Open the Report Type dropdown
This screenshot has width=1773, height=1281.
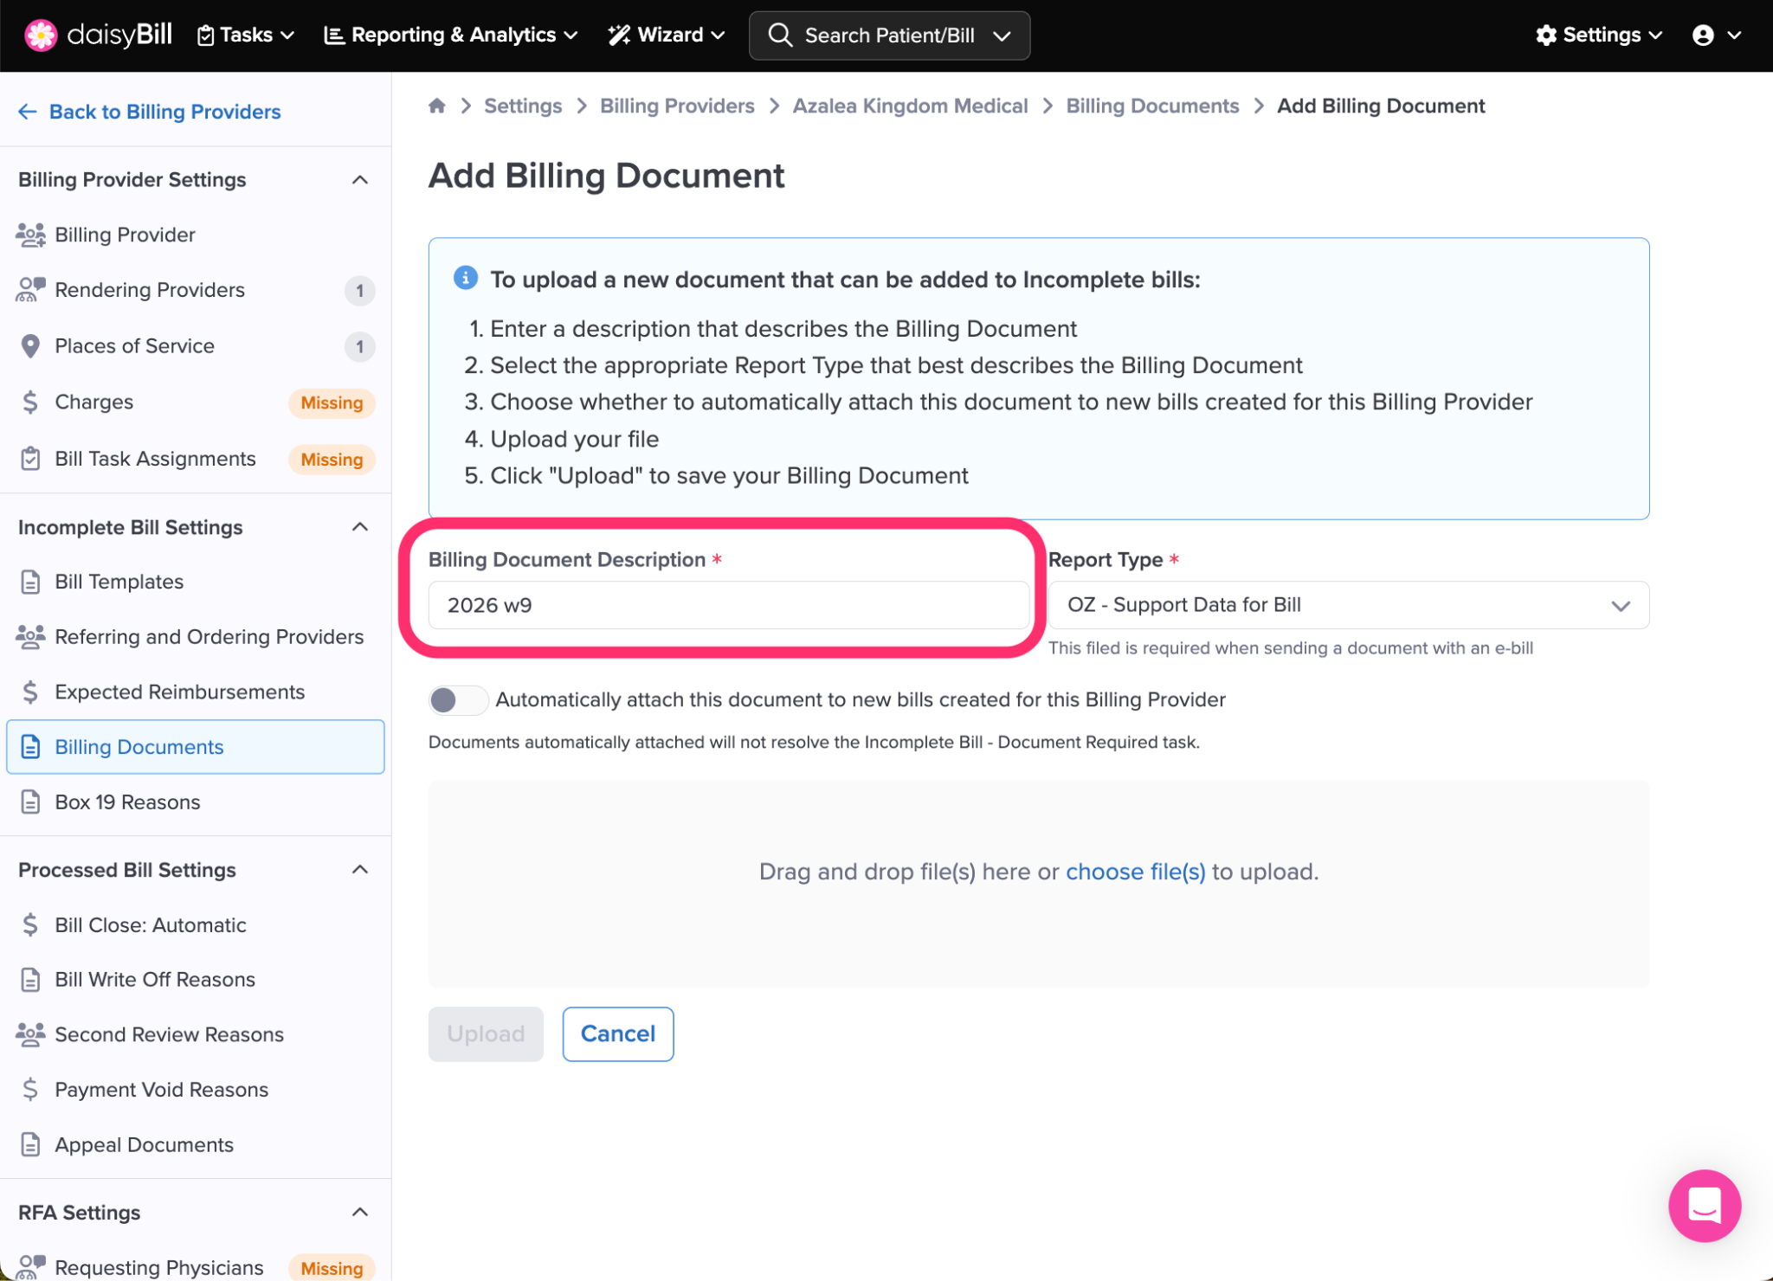point(1347,605)
